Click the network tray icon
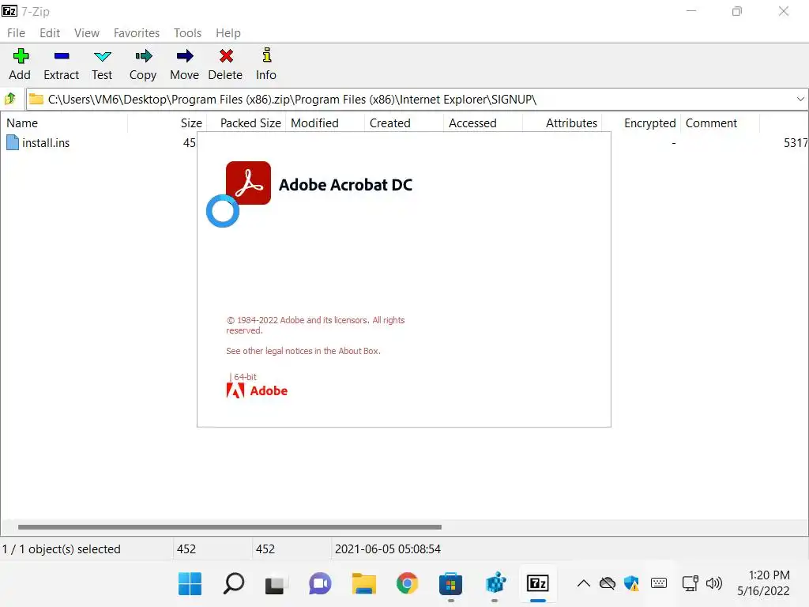This screenshot has height=607, width=809. tap(690, 584)
